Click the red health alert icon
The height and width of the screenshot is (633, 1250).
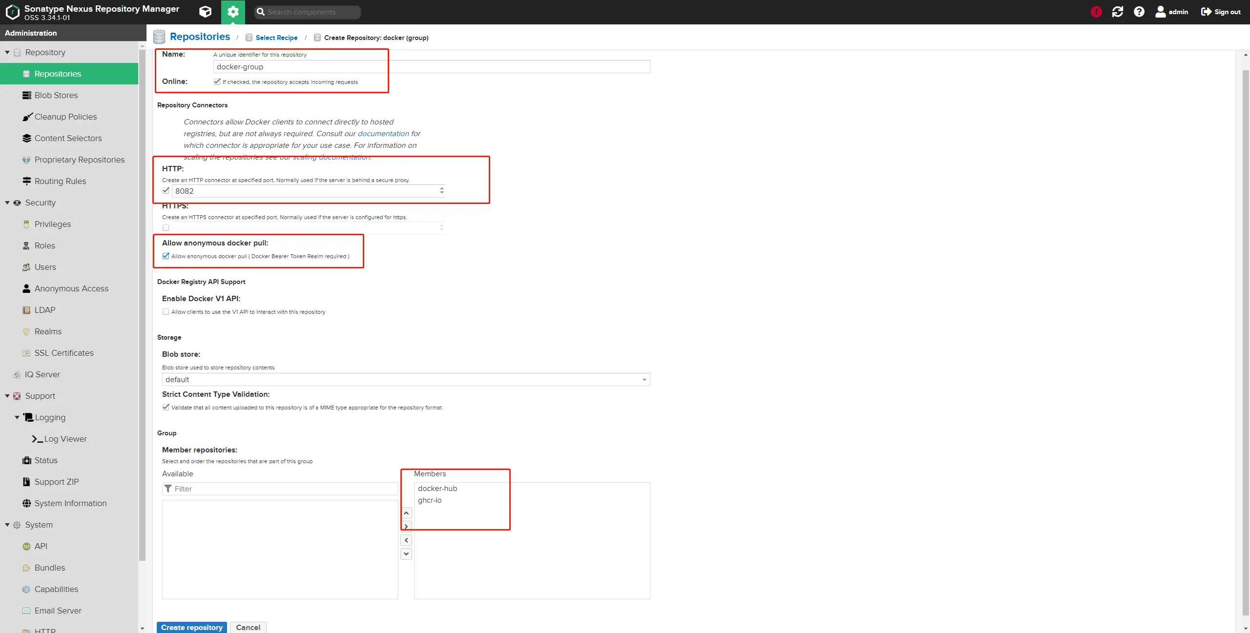point(1096,12)
